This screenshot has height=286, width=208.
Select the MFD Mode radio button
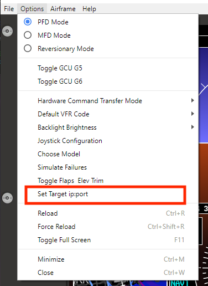(x=28, y=35)
